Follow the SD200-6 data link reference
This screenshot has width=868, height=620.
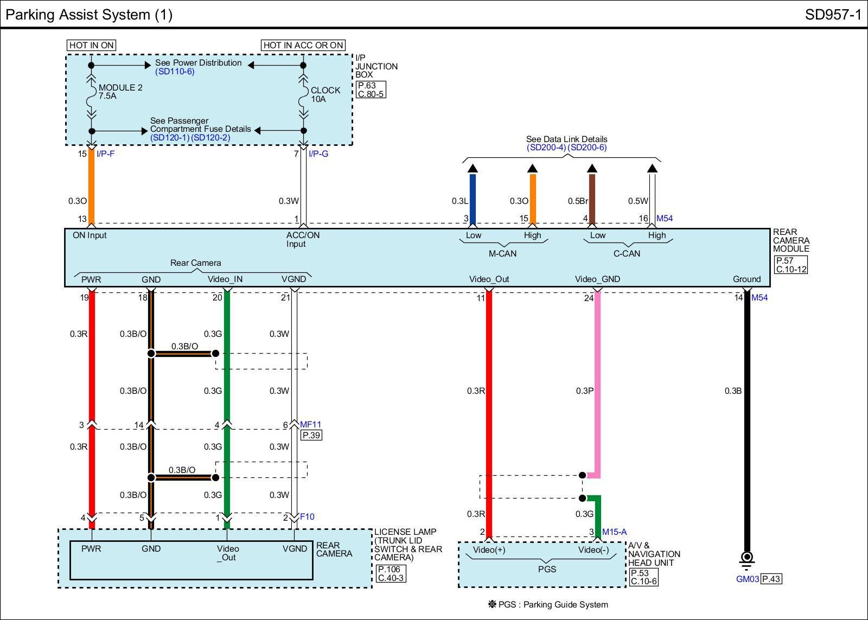pos(587,148)
